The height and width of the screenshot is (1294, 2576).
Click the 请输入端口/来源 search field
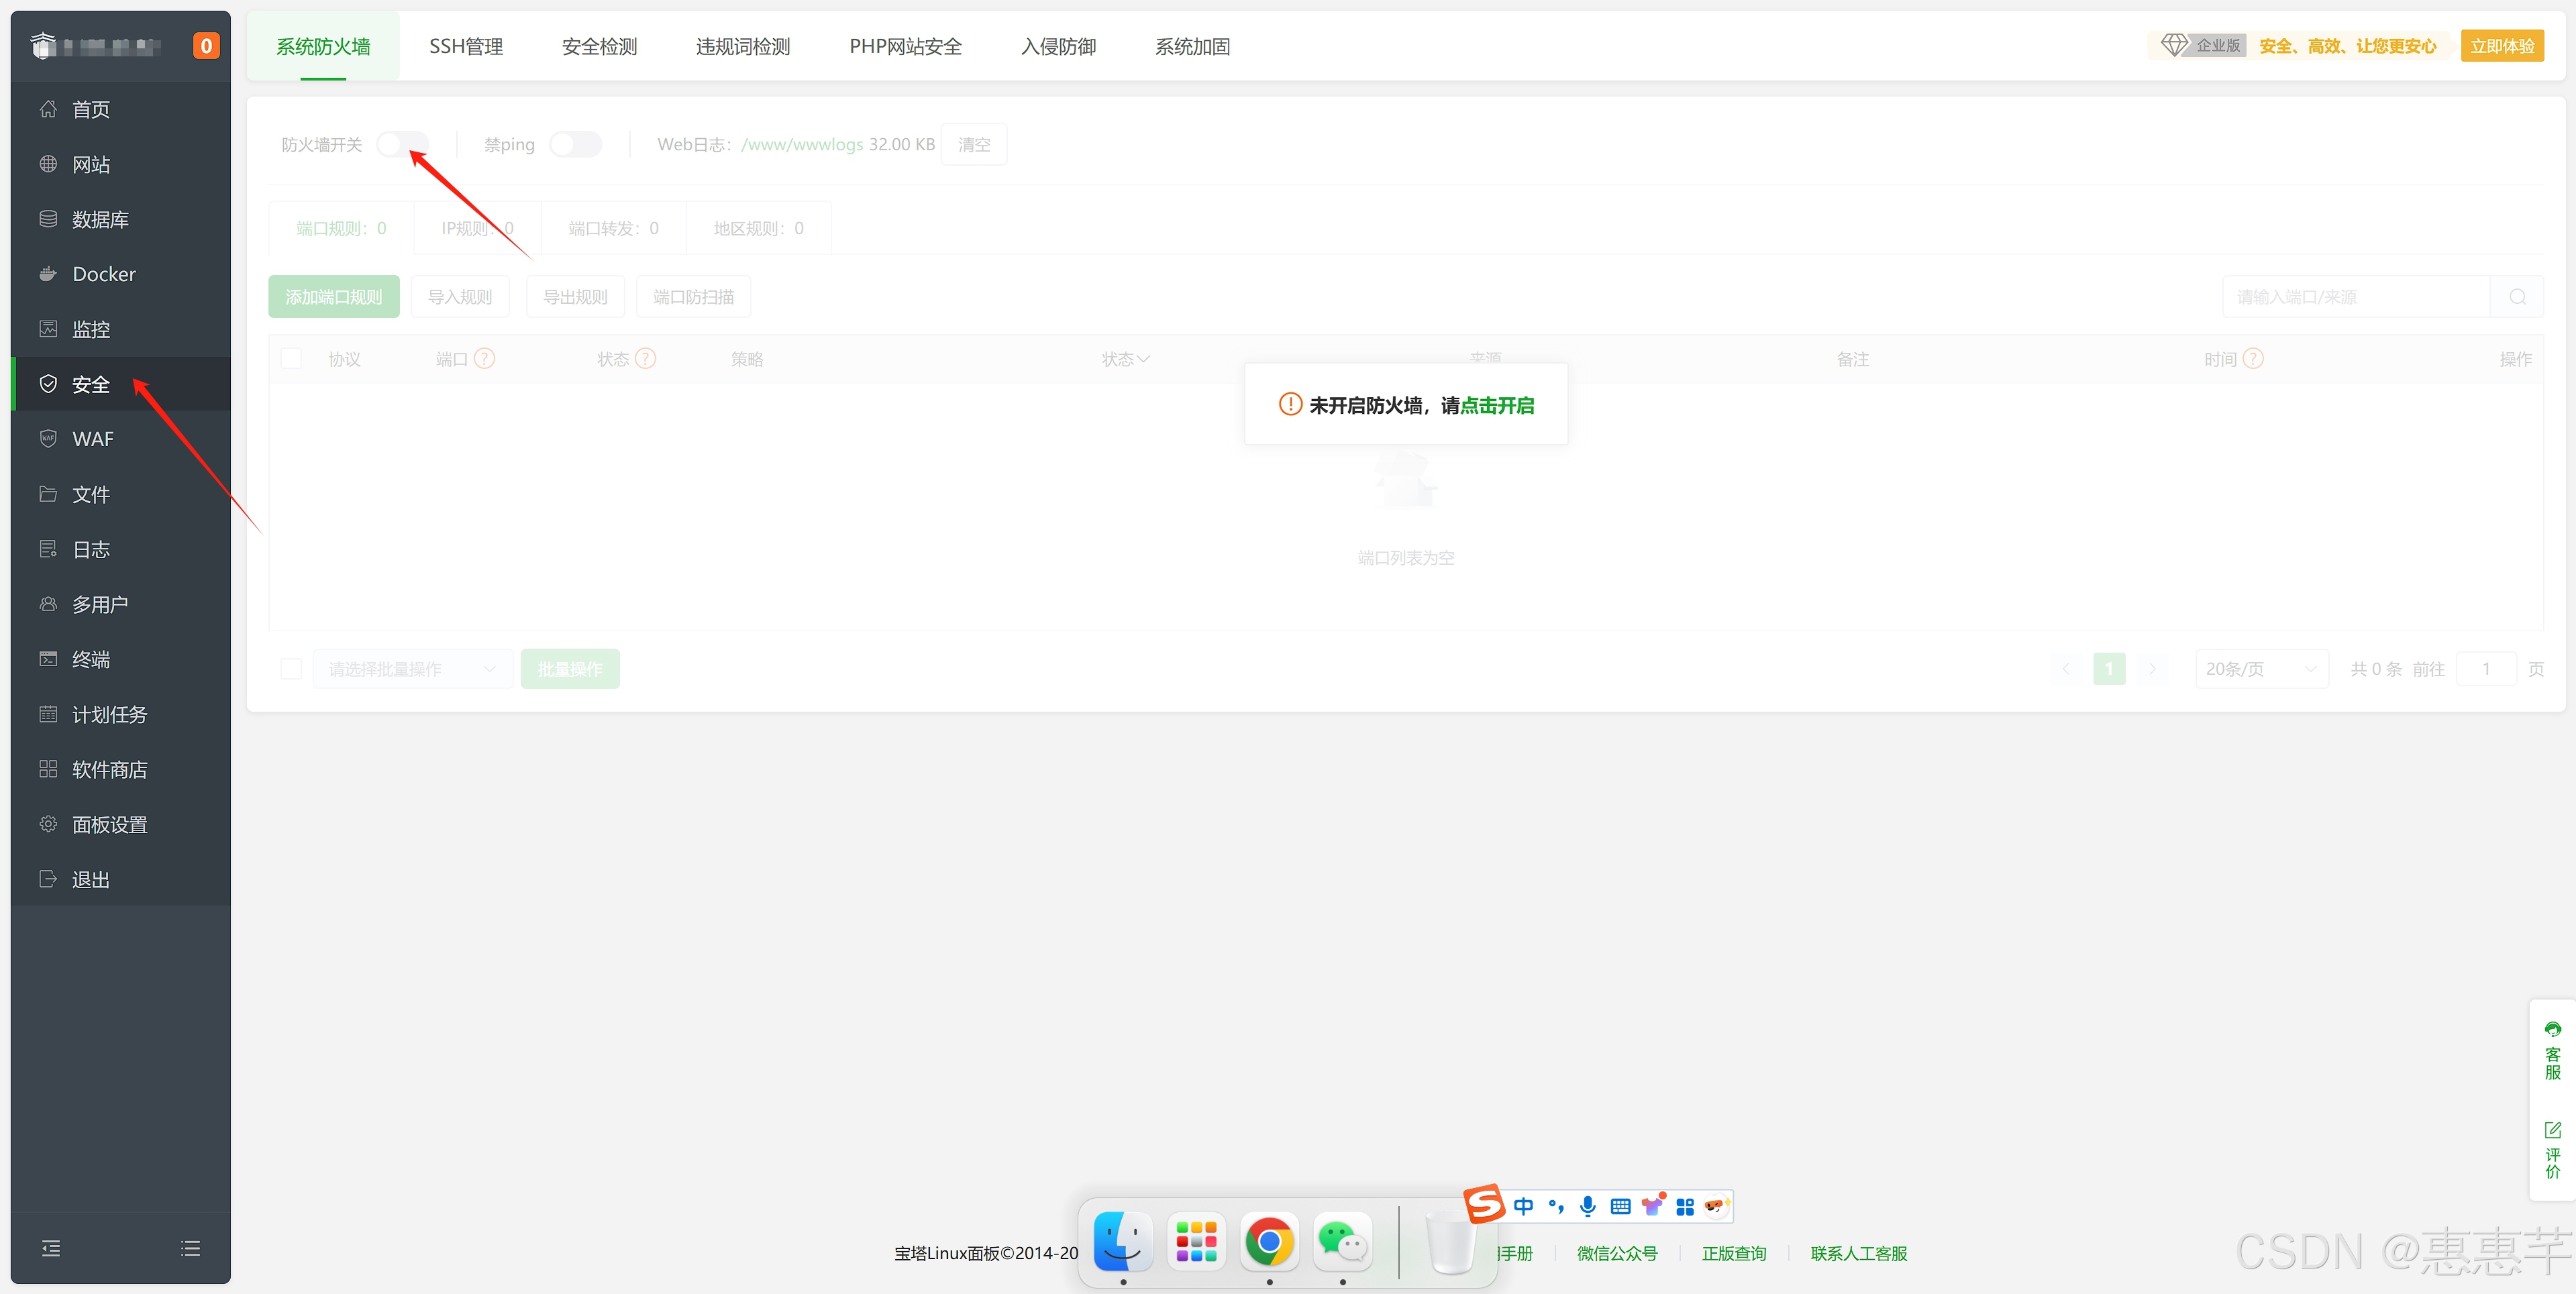(2355, 297)
